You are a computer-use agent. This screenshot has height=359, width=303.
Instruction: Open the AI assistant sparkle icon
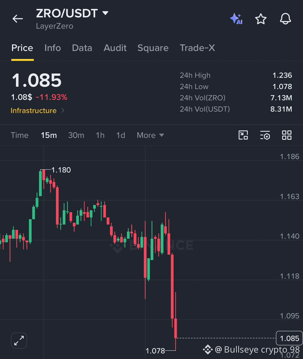point(236,19)
